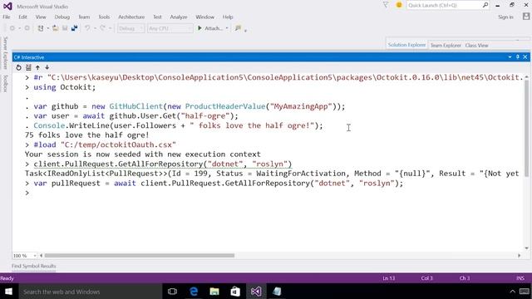Click the Undo toolbar icon
The image size is (532, 299).
tap(87, 28)
